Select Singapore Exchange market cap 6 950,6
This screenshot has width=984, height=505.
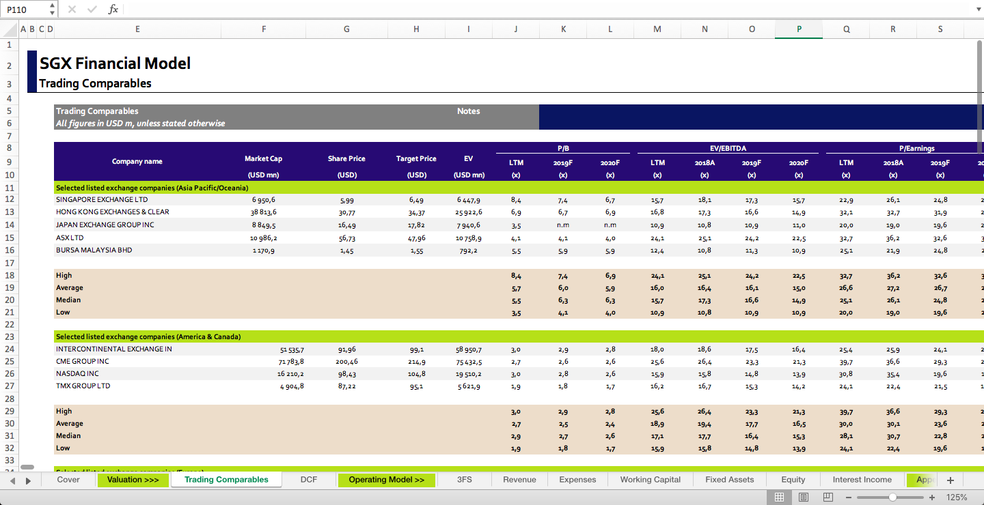click(264, 199)
